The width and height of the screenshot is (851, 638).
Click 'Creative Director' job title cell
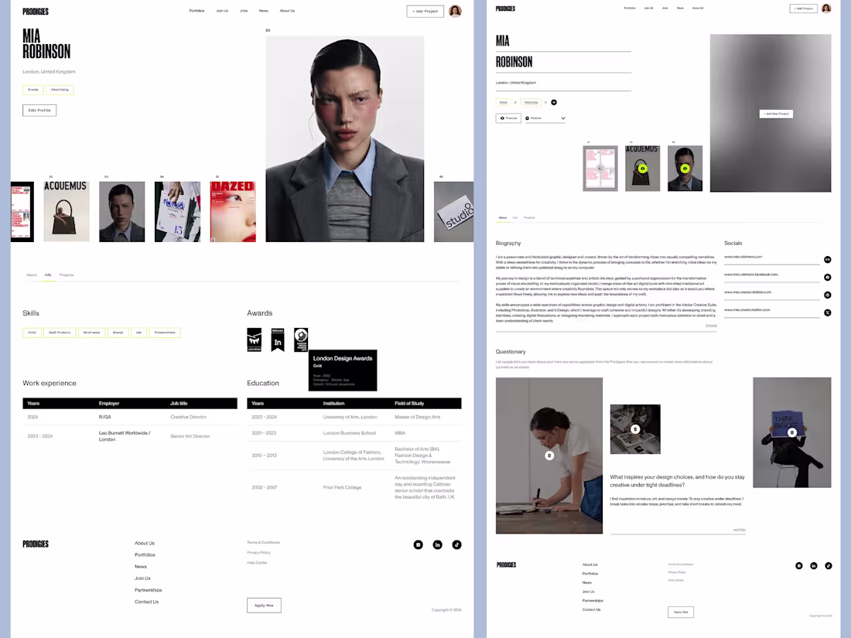point(188,417)
